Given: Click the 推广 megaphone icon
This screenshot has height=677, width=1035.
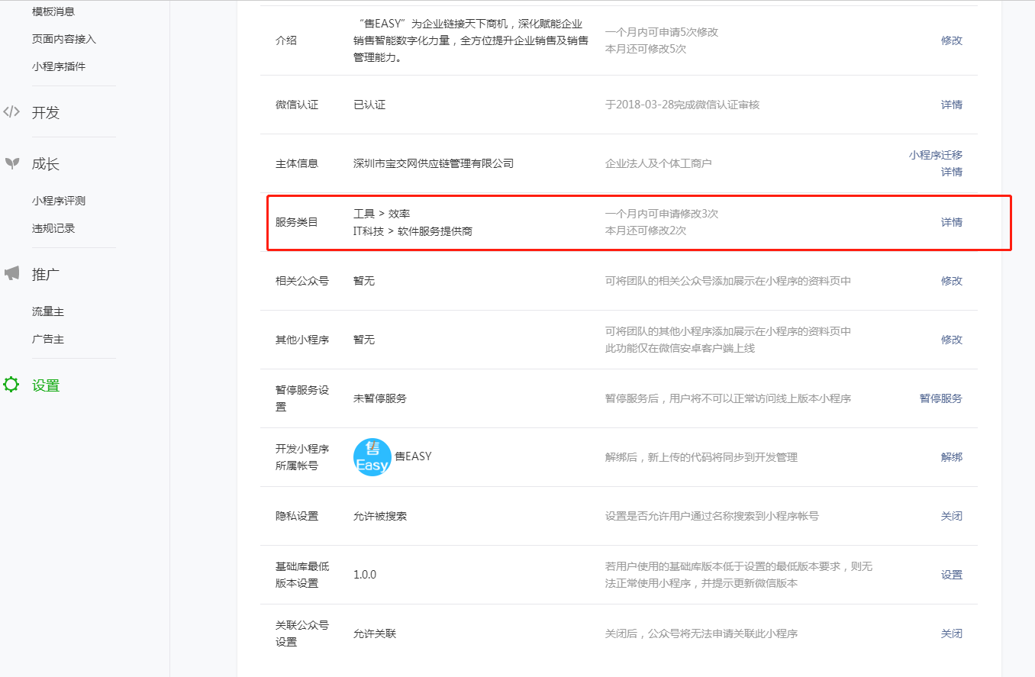Looking at the screenshot, I should pos(11,274).
